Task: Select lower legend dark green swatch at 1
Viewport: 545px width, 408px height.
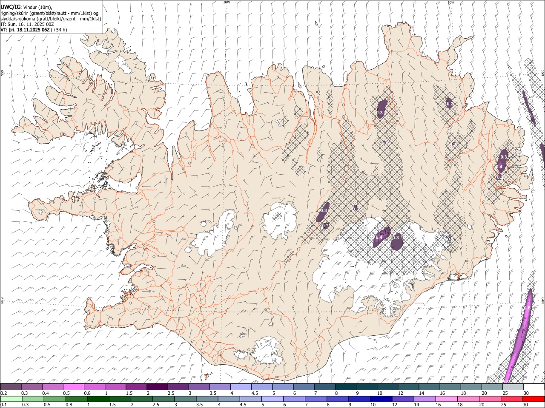Action: click(98, 399)
